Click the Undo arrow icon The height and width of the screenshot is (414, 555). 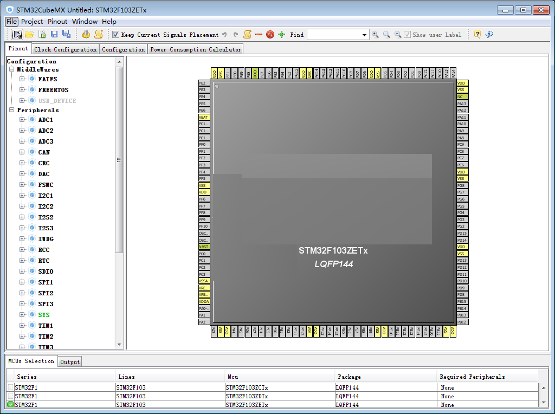pos(224,35)
